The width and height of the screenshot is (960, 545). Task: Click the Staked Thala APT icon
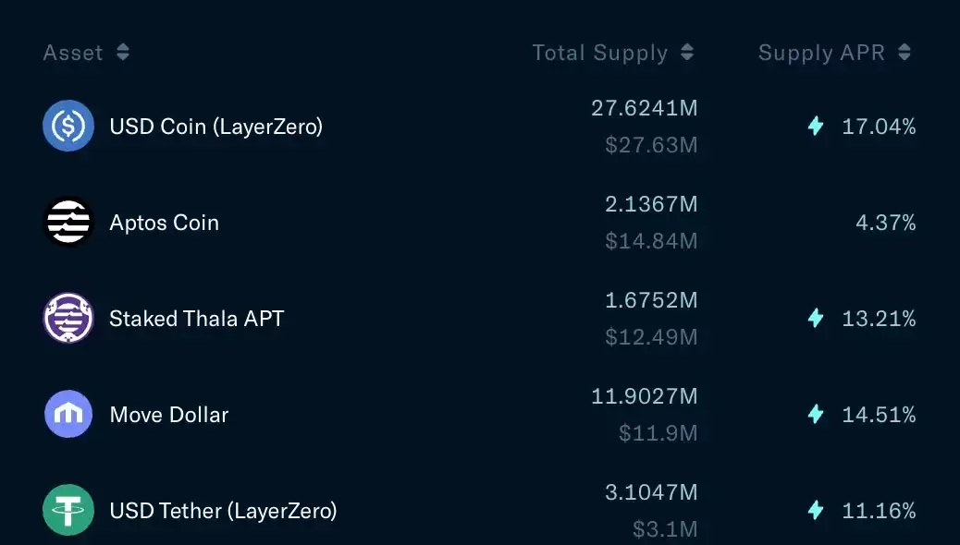pyautogui.click(x=68, y=319)
